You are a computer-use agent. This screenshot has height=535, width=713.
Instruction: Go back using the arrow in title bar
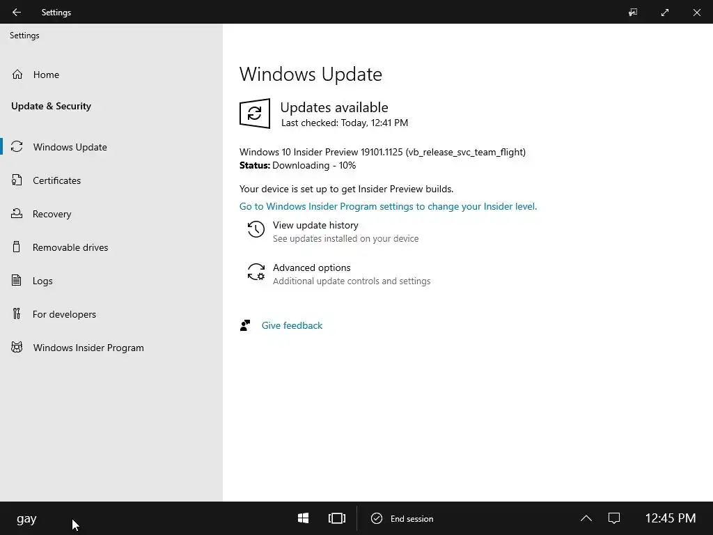[x=17, y=13]
